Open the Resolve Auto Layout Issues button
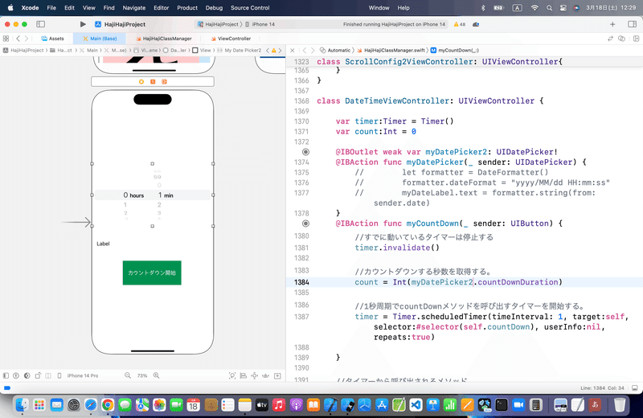Image resolution: width=643 pixels, height=418 pixels. pos(266,375)
